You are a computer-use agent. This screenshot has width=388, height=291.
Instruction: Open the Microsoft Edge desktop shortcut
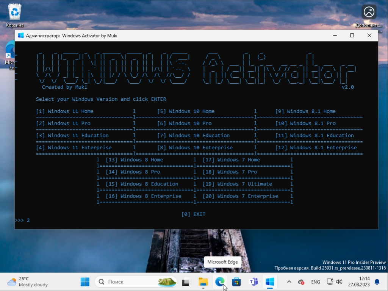(x=10, y=56)
